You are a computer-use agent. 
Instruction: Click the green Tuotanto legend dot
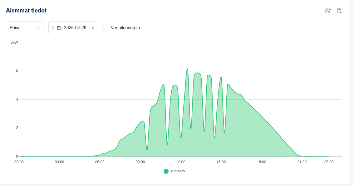pos(166,171)
